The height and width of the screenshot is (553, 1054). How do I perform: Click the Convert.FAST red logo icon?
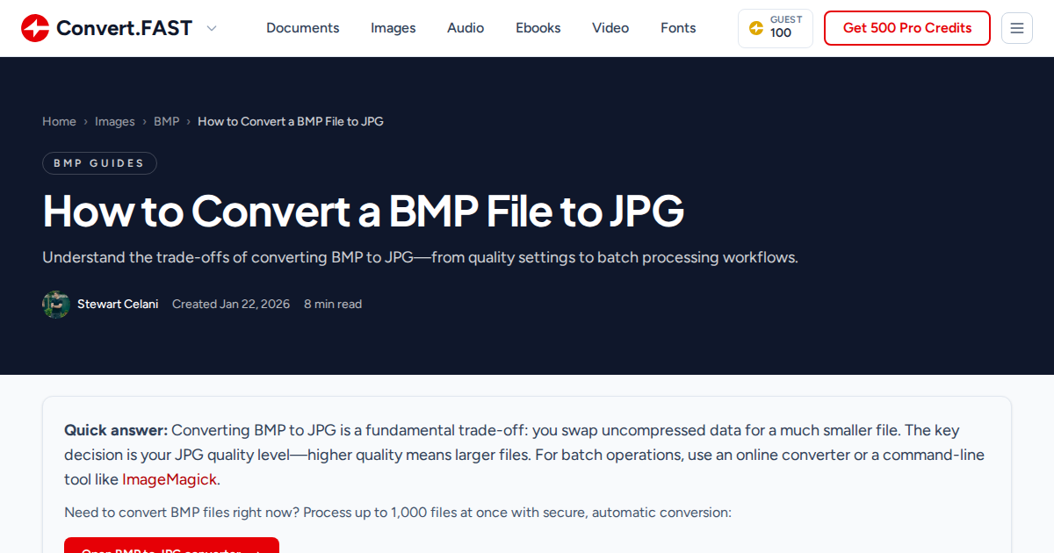pos(35,28)
